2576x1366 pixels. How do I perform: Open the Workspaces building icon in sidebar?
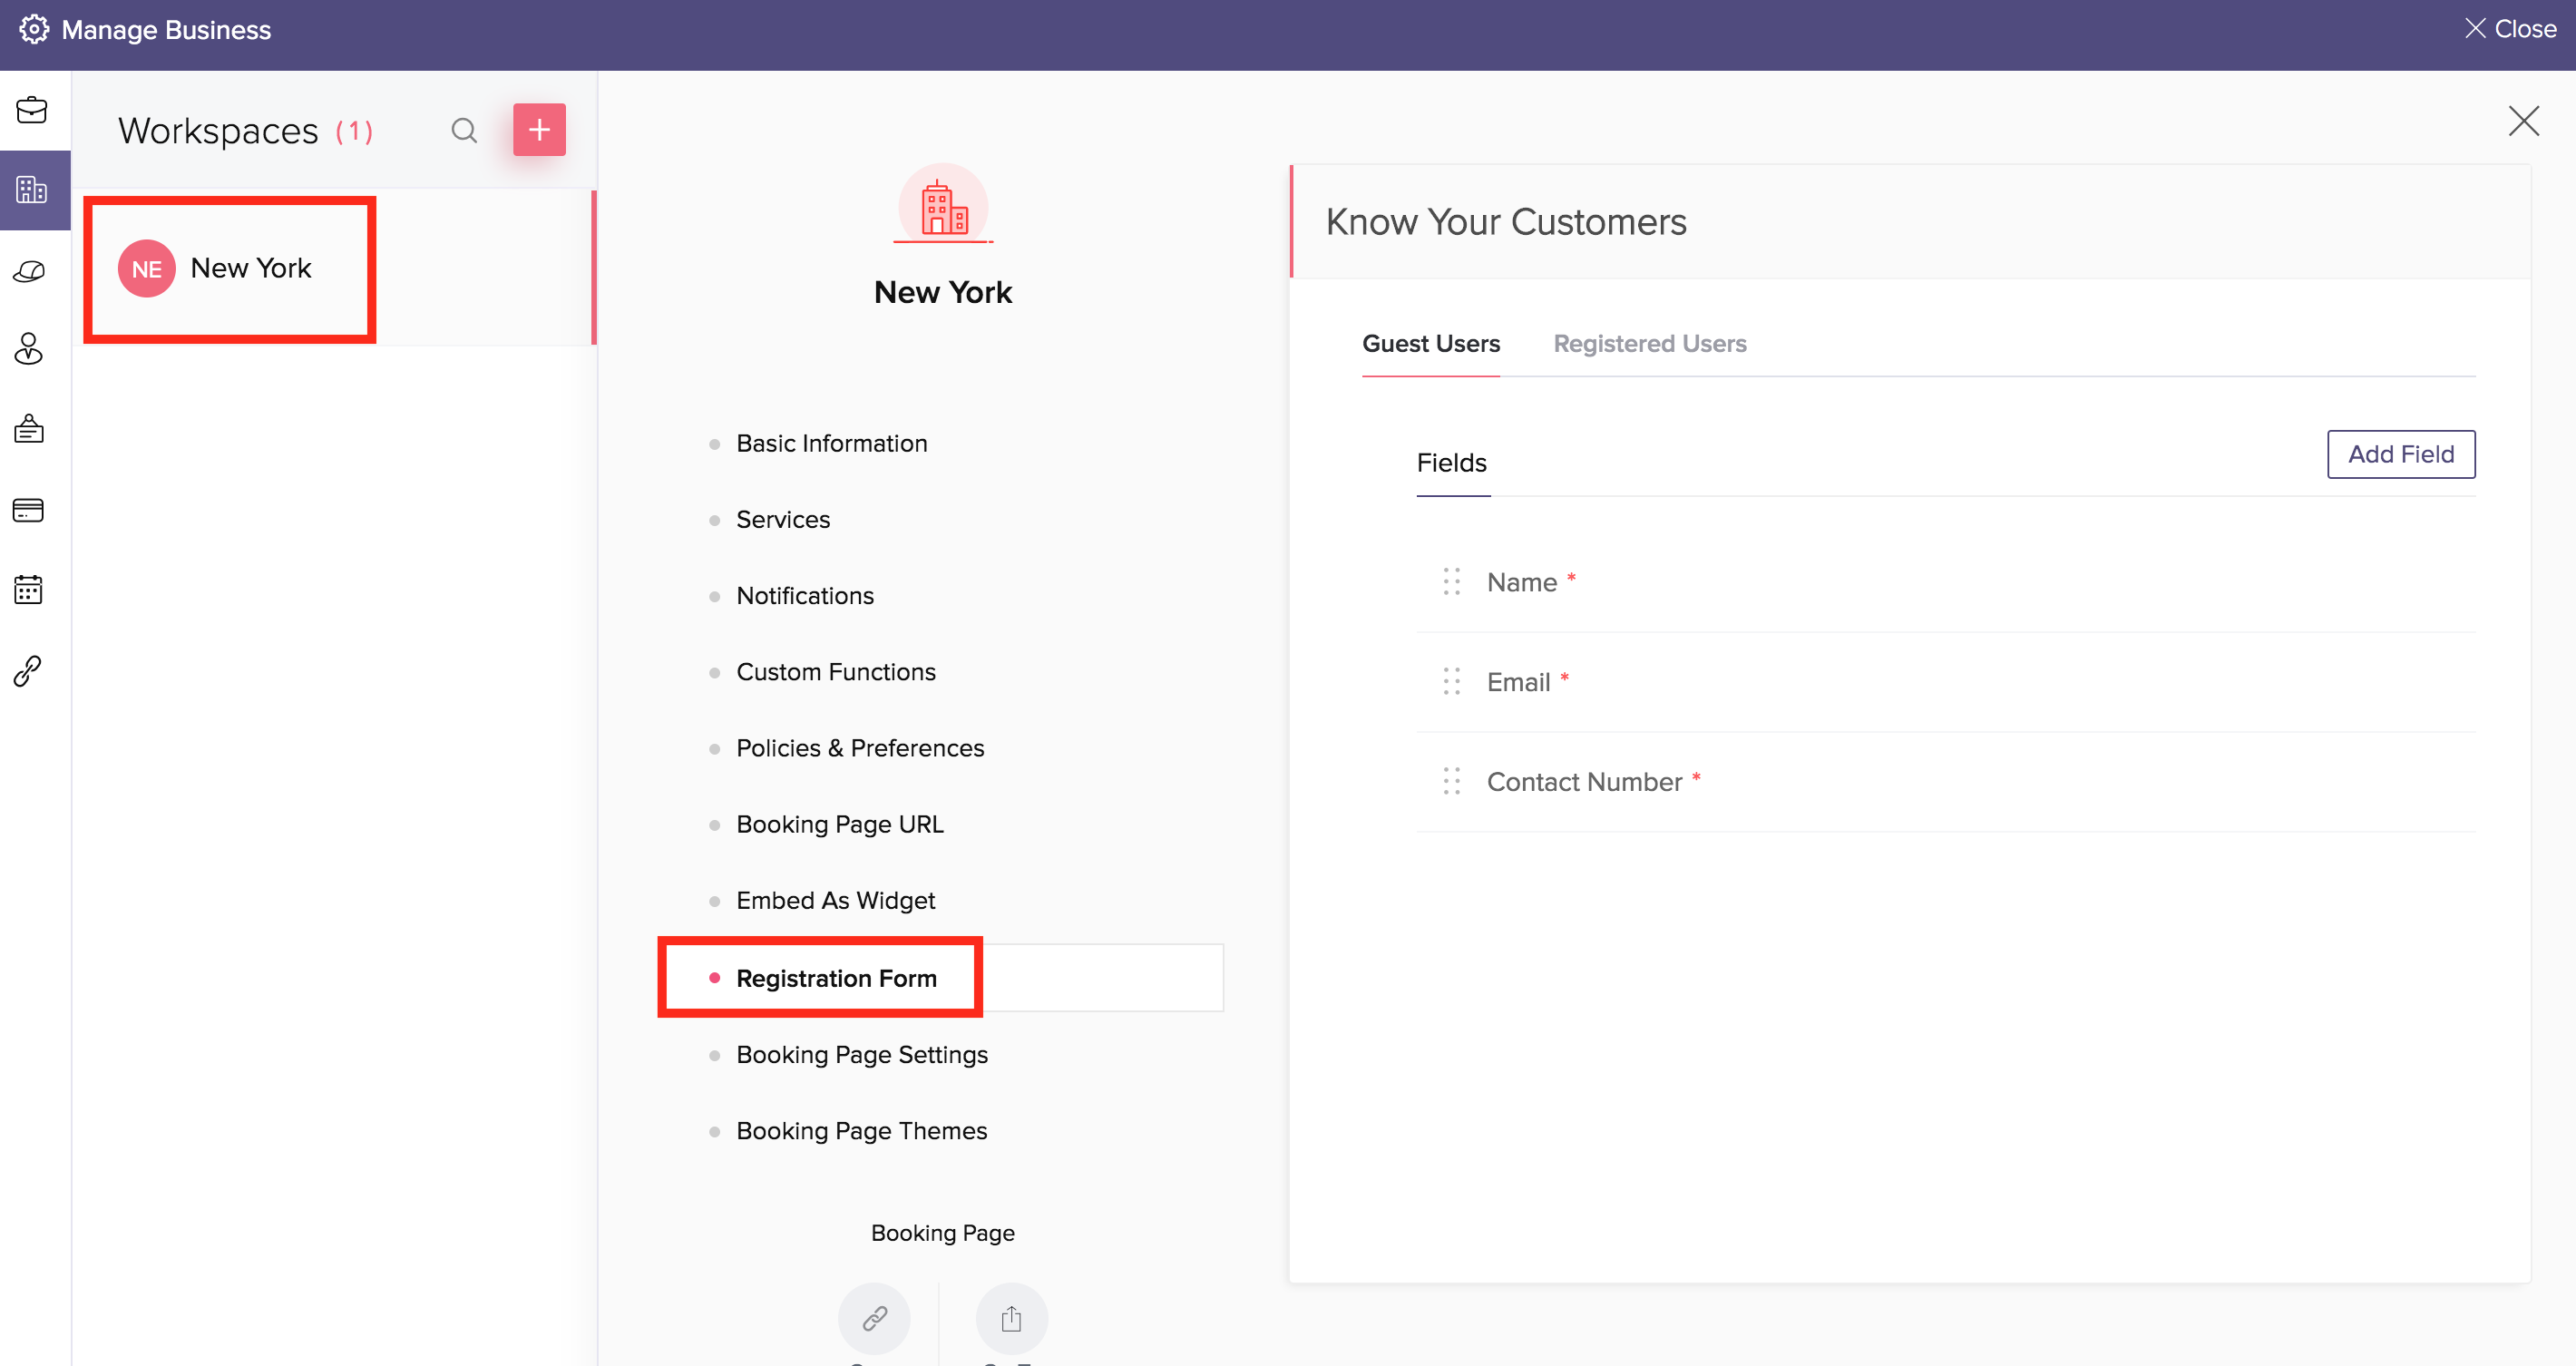point(31,189)
